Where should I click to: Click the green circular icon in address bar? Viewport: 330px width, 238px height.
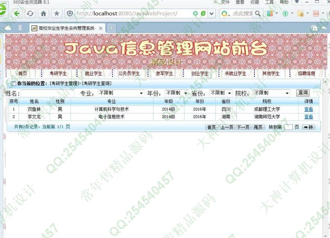pyautogui.click(x=195, y=13)
